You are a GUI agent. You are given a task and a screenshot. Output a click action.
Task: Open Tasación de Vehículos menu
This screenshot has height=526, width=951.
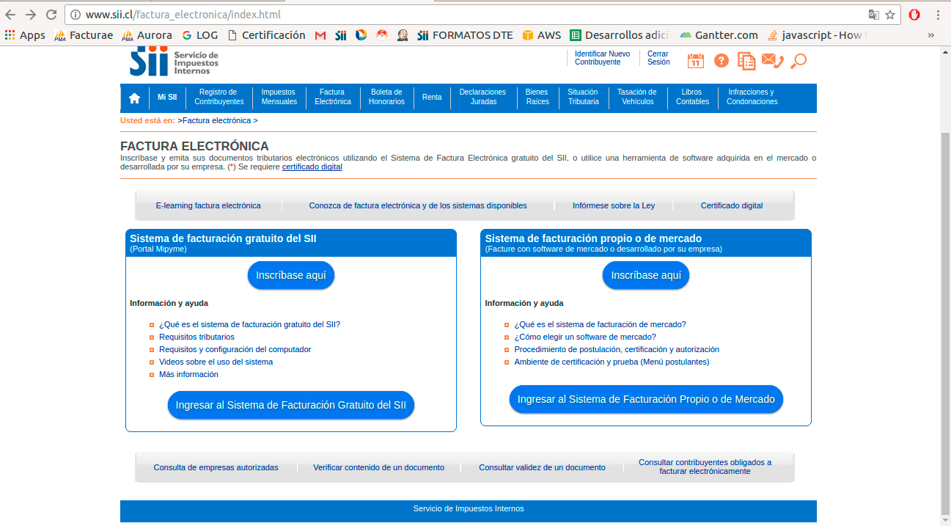tap(637, 98)
